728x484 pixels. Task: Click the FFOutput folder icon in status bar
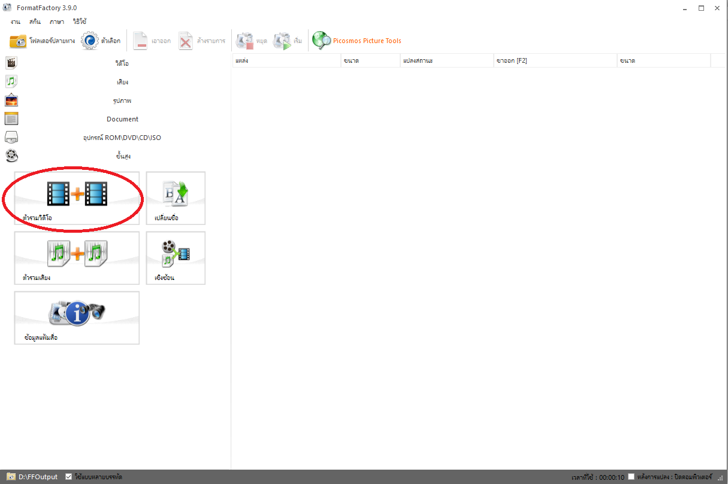click(x=11, y=477)
